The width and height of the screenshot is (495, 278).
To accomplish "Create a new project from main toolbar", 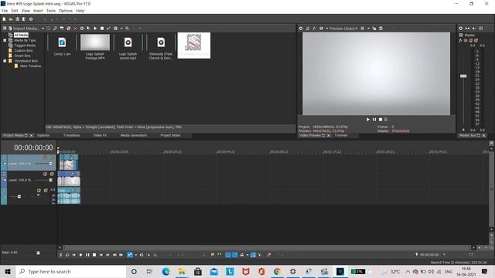I will [4, 19].
